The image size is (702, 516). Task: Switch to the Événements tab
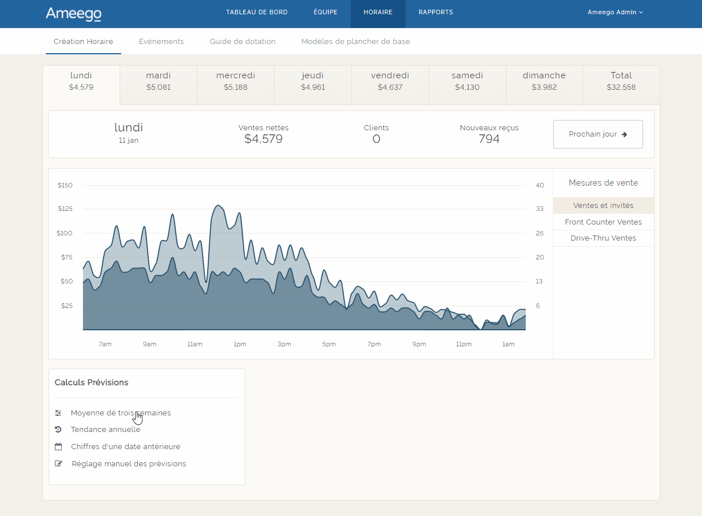tap(161, 42)
